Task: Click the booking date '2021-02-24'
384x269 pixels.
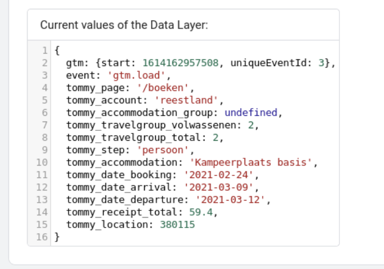Action: point(218,175)
